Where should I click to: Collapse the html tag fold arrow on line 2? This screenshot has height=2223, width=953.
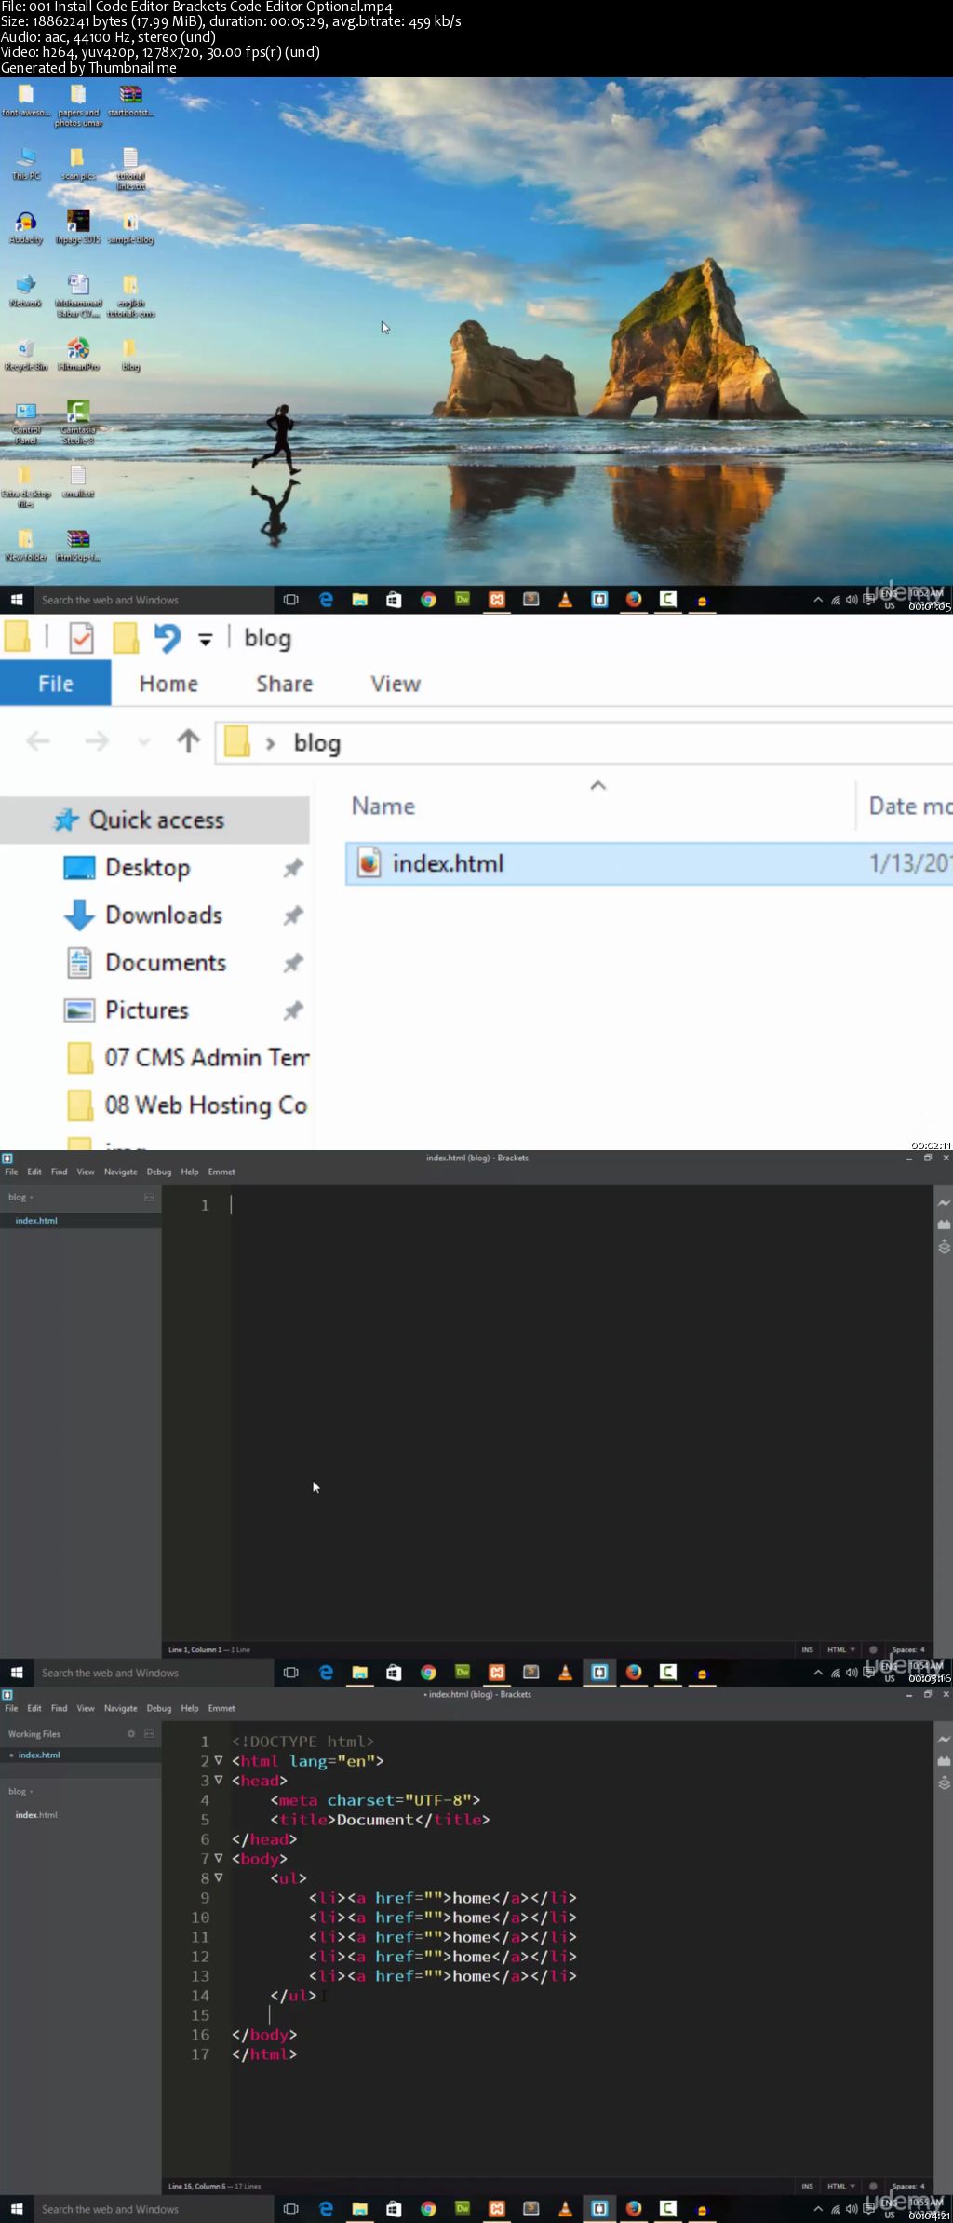point(219,1760)
